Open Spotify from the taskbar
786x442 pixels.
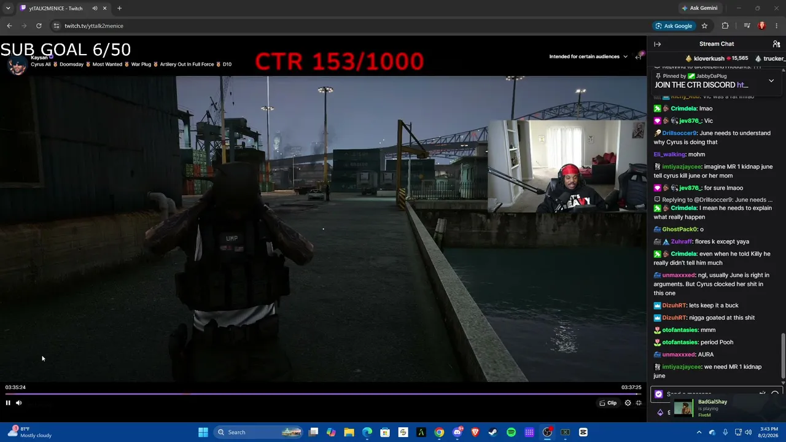point(511,432)
